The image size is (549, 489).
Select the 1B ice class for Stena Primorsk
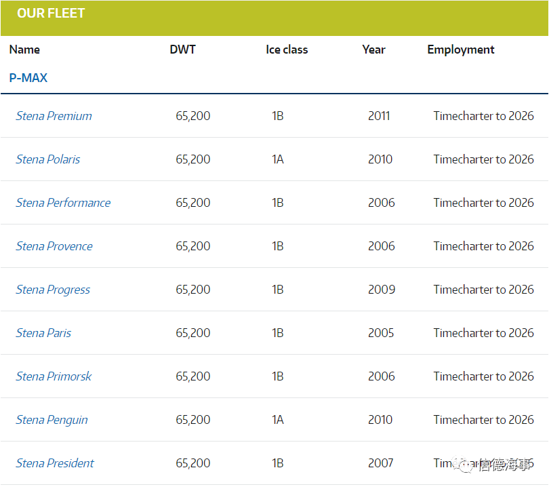[278, 376]
